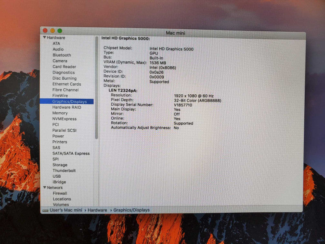Viewport: 325px width, 244px height.
Task: Click the 32-Bit Color (ARGB8888) value
Action: 197,100
